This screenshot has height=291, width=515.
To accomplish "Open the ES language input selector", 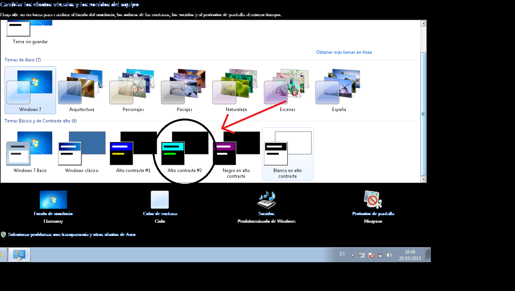I will point(342,254).
